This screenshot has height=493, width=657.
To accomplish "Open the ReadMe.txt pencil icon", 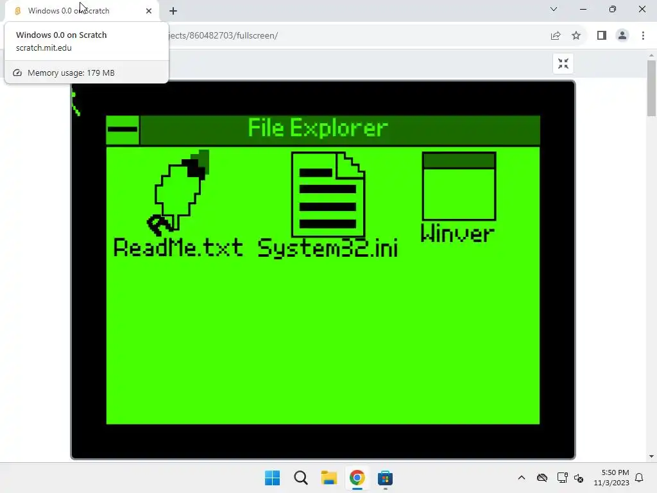I will 178,192.
